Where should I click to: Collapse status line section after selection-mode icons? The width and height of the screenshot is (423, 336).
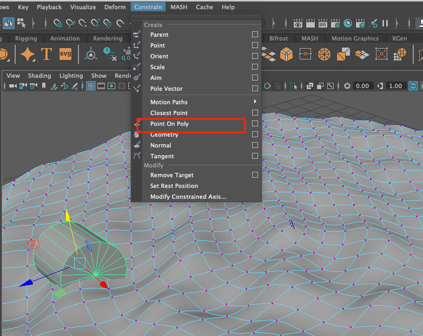[x=34, y=23]
